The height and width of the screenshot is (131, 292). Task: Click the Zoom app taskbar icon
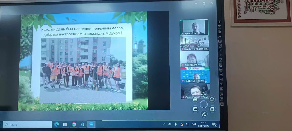coord(91,124)
